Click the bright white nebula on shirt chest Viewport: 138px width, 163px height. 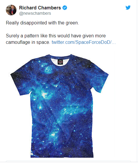pyautogui.click(x=44, y=95)
